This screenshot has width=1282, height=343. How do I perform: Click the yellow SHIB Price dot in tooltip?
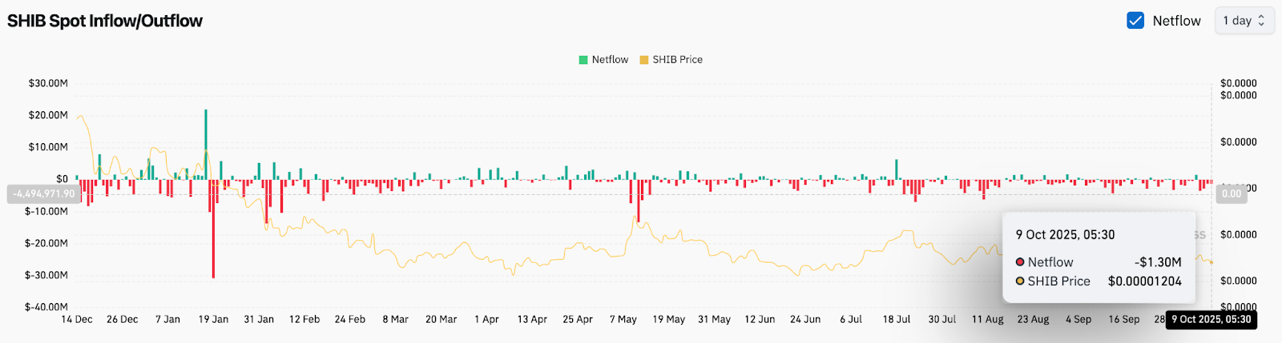tap(1020, 281)
